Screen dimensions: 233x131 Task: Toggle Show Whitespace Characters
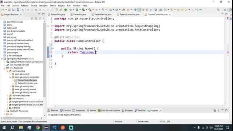tap(151, 10)
